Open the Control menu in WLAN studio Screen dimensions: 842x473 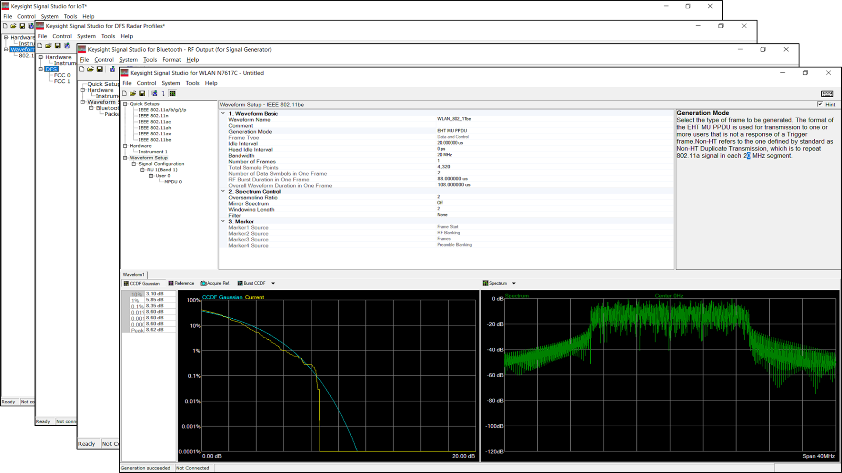pyautogui.click(x=146, y=83)
